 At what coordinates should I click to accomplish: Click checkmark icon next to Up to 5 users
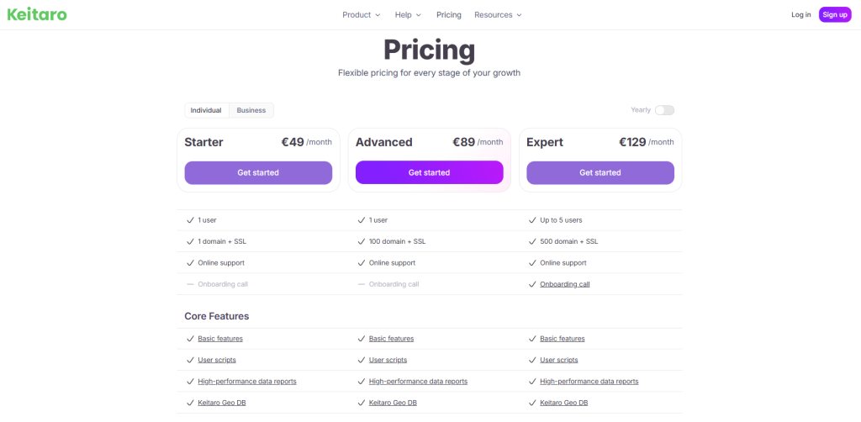(x=532, y=220)
